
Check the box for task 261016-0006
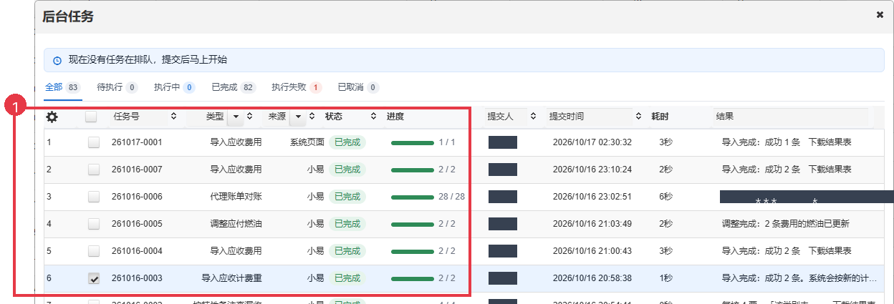pos(94,197)
